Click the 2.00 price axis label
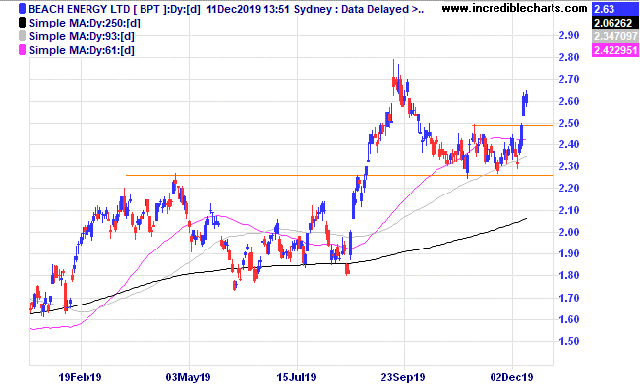Viewport: 640px width, 388px height. [x=569, y=232]
